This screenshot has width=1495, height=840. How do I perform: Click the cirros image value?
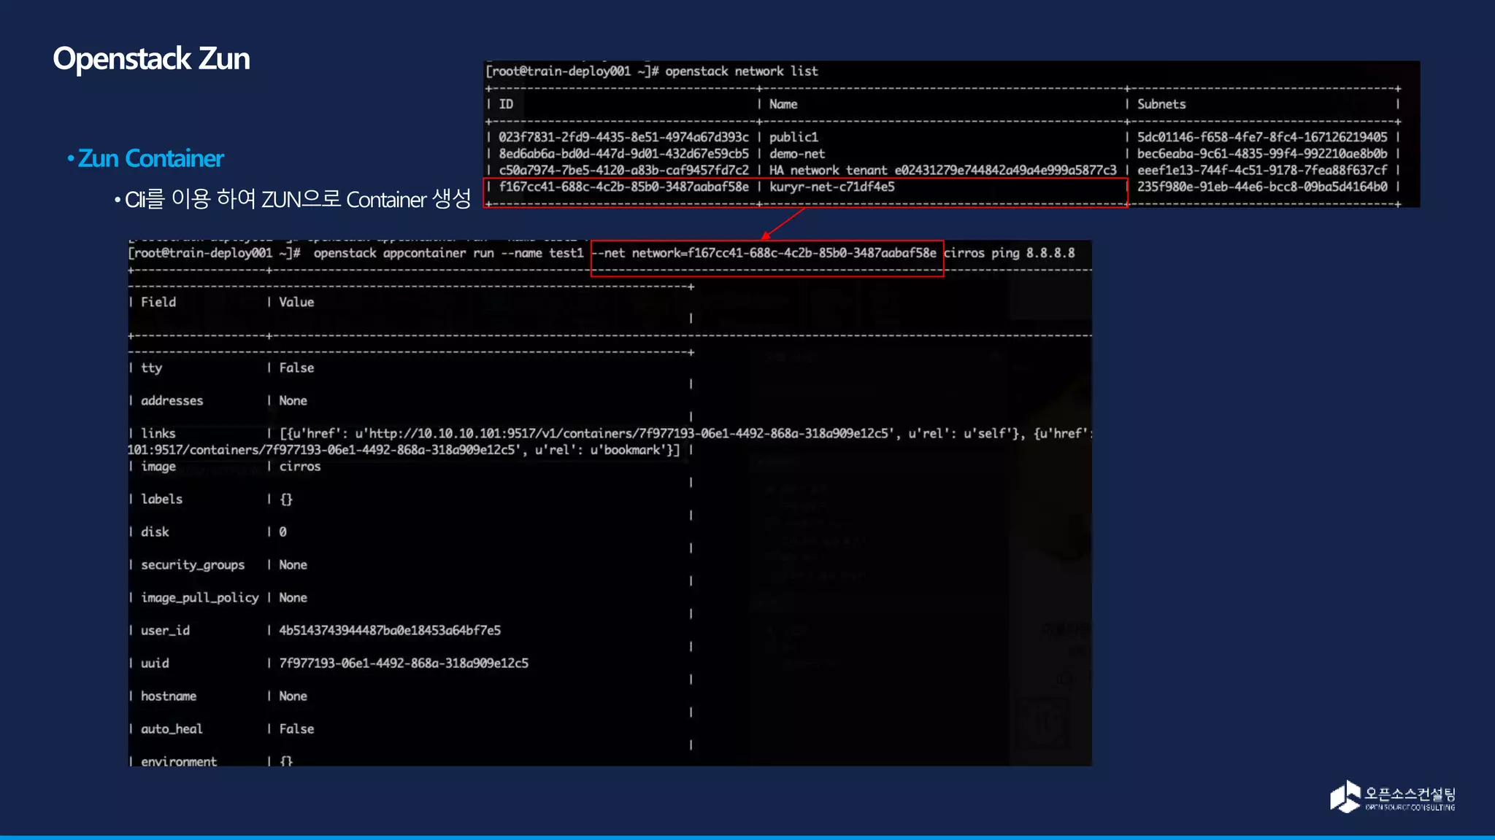click(x=299, y=466)
